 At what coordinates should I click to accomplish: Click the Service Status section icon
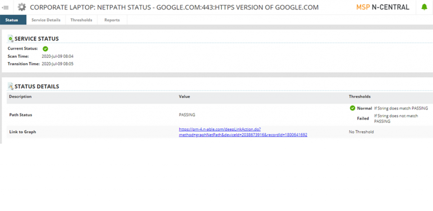click(10, 39)
